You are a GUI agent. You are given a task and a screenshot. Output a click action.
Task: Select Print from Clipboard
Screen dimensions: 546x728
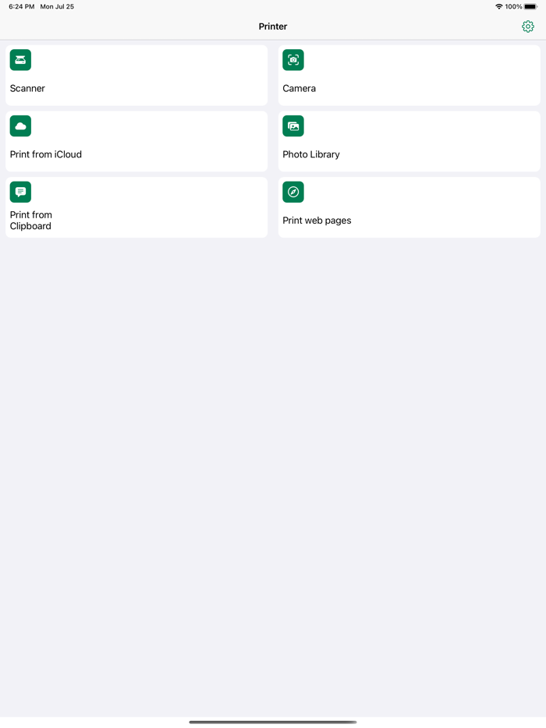pyautogui.click(x=136, y=207)
